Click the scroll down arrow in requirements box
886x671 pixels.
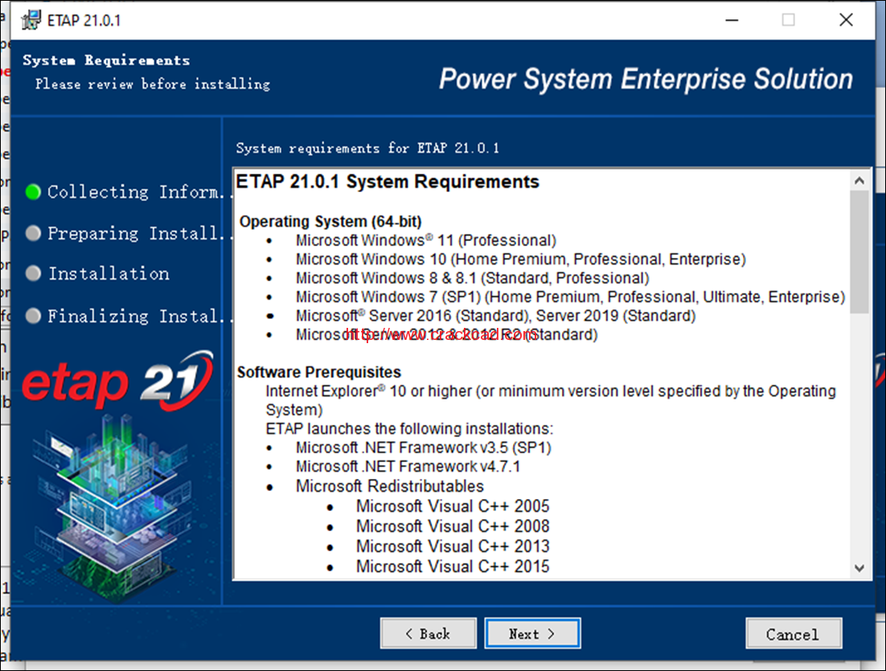pyautogui.click(x=859, y=568)
